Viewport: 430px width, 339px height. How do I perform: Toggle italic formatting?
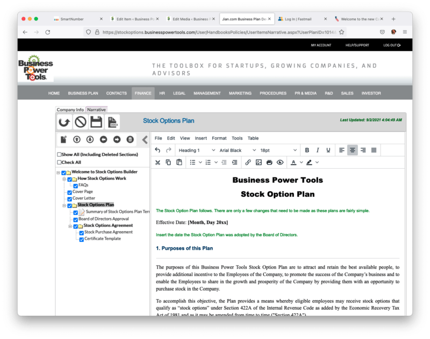pos(318,150)
